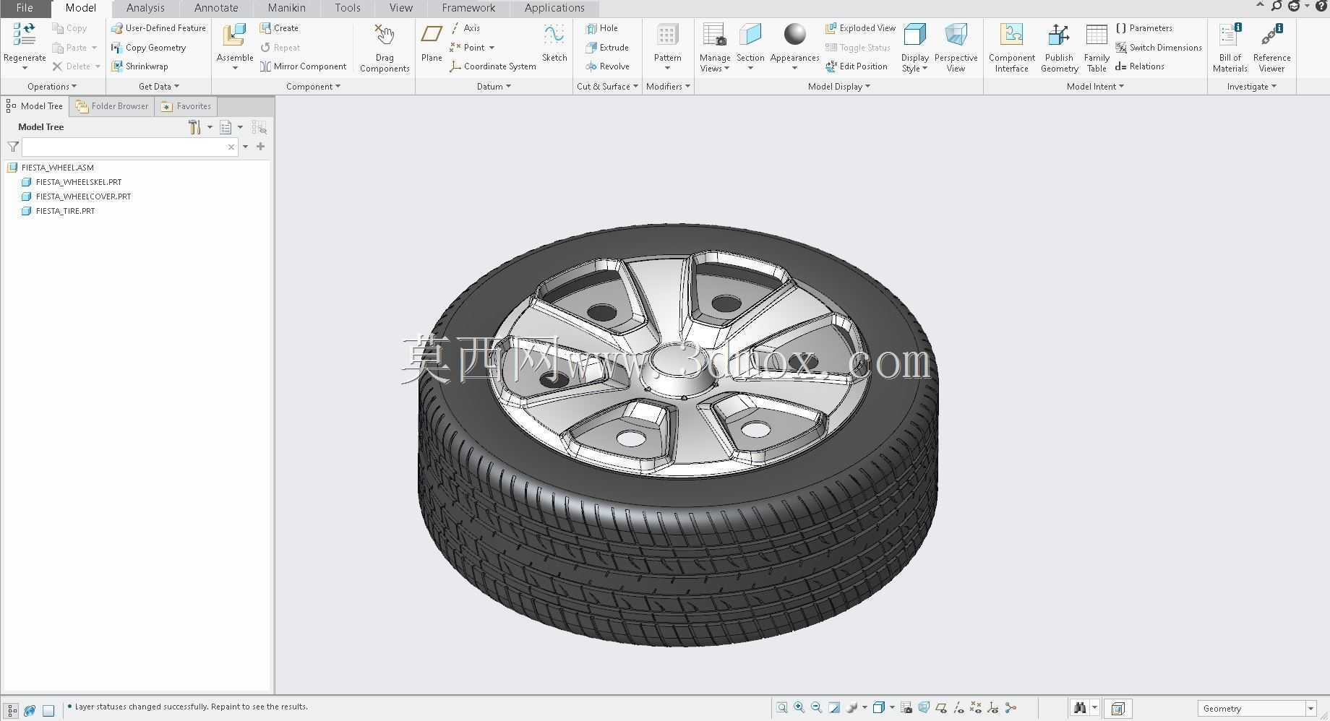Viewport: 1330px width, 721px height.
Task: Click Switch Dimensions
Action: [1159, 48]
